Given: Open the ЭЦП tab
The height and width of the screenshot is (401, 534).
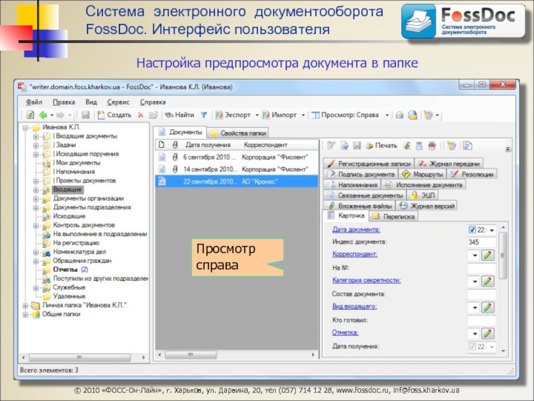Looking at the screenshot, I should [x=423, y=195].
